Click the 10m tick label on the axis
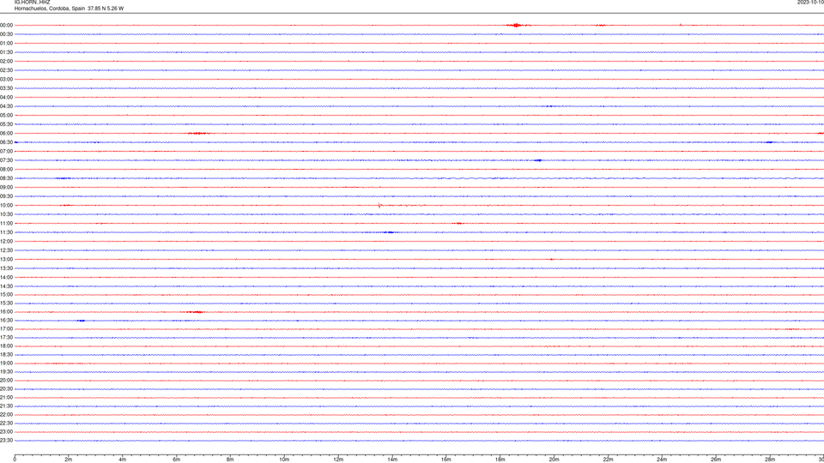 click(284, 460)
